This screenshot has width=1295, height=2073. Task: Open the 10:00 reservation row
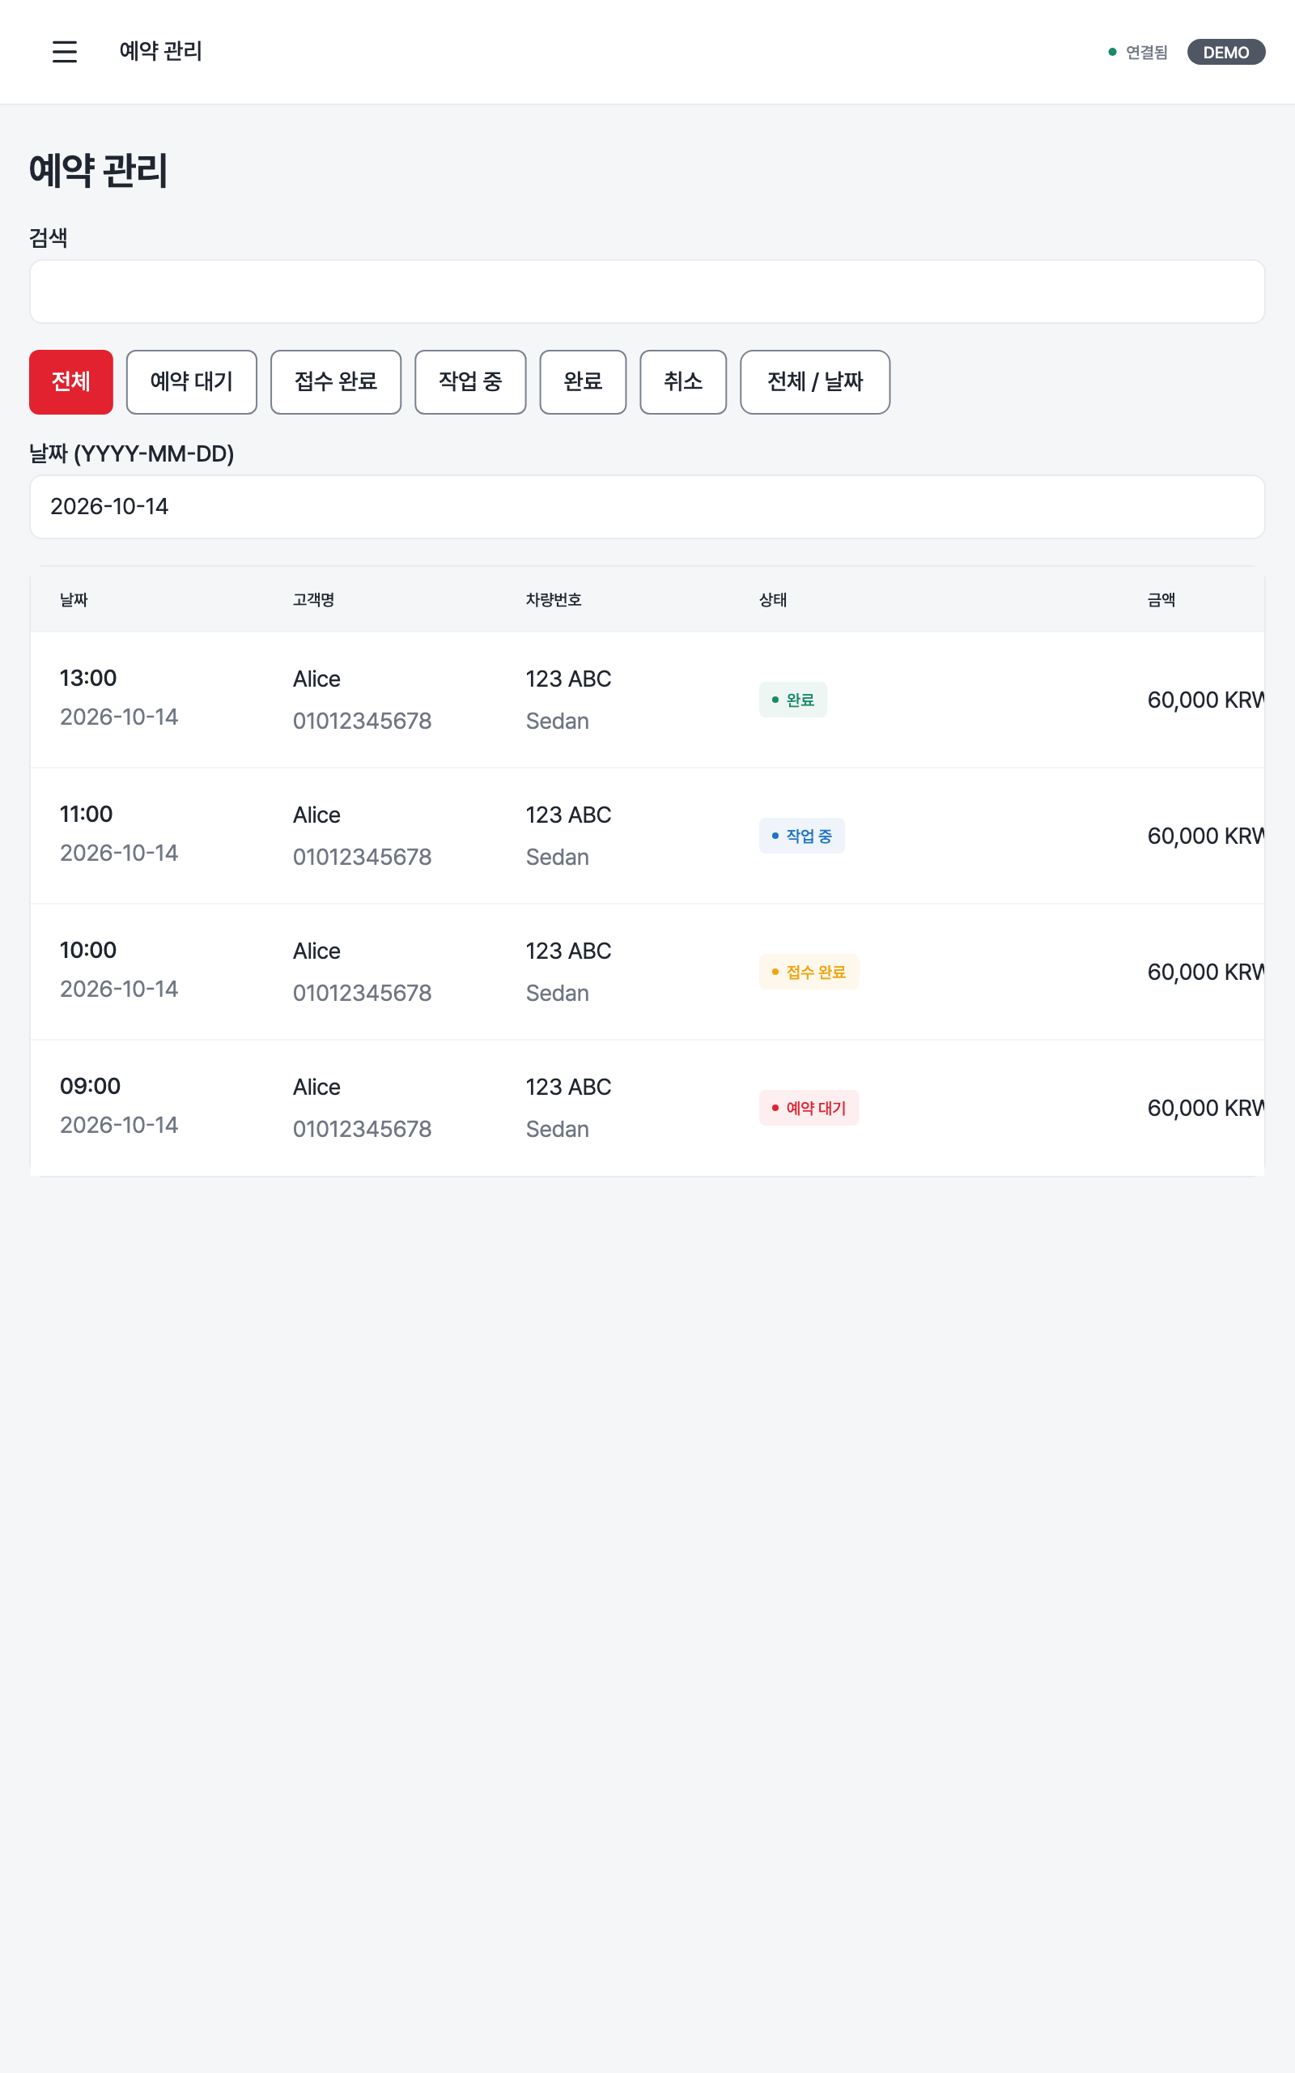tap(647, 973)
